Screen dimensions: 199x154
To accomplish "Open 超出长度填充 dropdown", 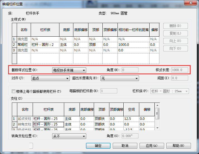I will 119,79.
